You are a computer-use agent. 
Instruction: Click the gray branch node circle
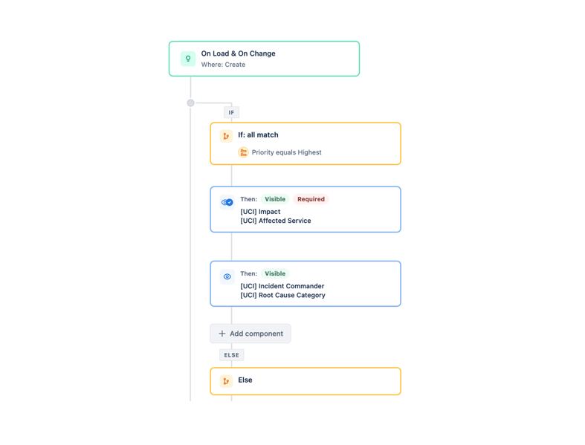(x=191, y=103)
